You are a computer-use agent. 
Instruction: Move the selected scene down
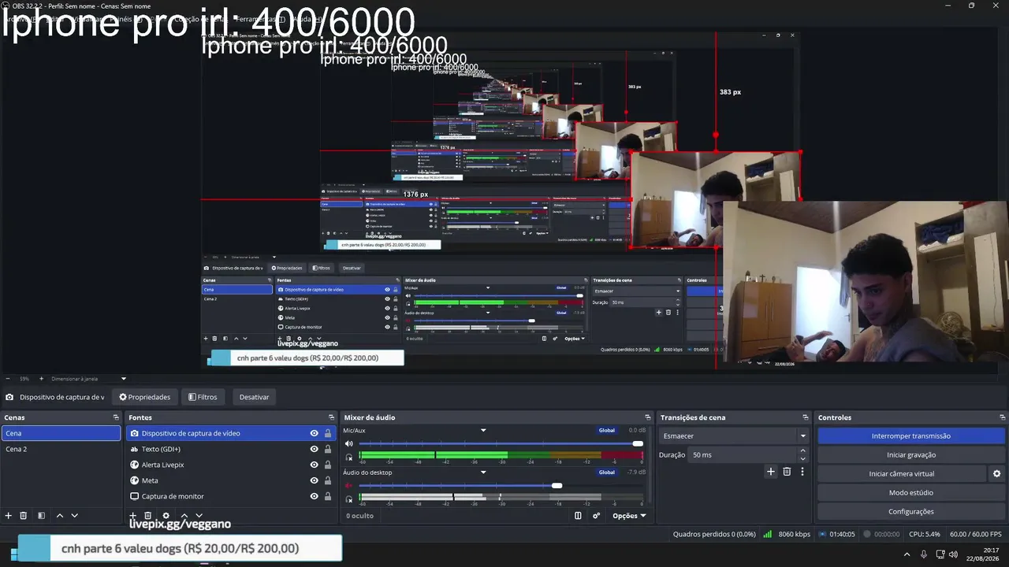75,516
